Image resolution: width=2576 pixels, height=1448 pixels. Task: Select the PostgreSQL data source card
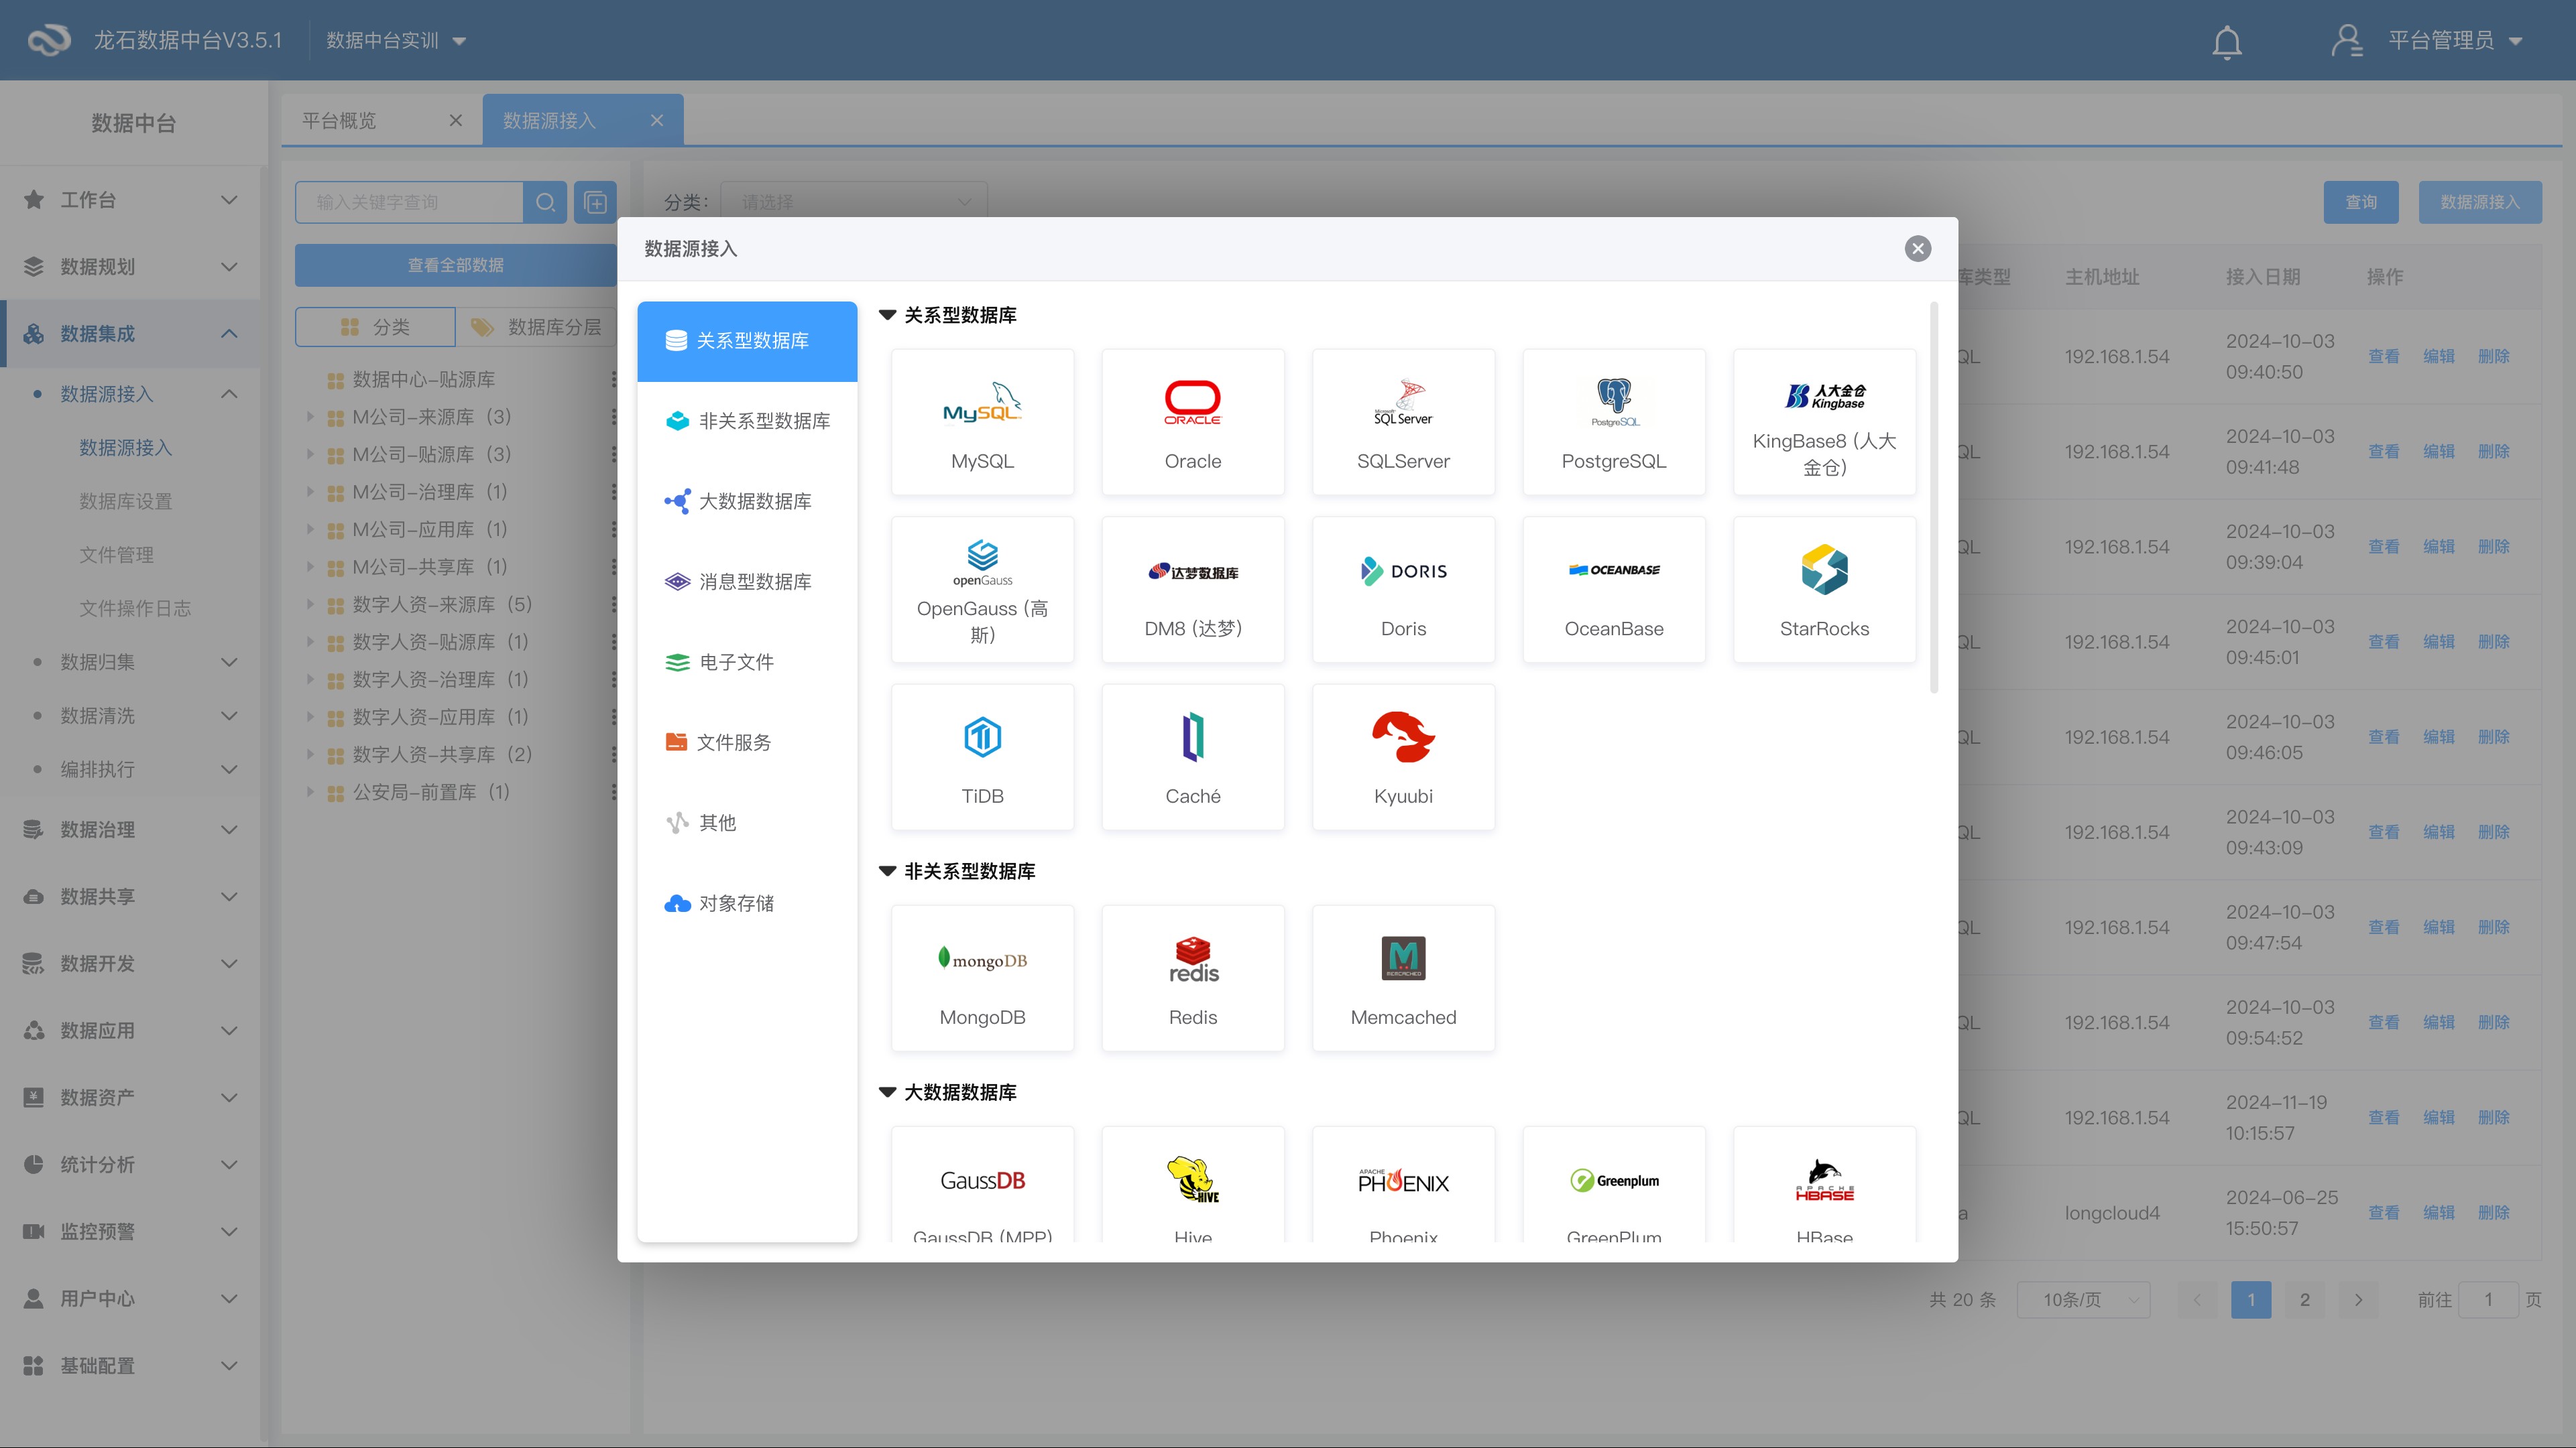[x=1614, y=421]
